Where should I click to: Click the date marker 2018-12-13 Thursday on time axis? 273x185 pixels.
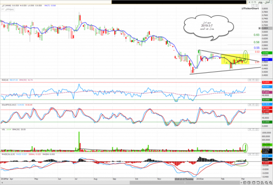coord(184,179)
